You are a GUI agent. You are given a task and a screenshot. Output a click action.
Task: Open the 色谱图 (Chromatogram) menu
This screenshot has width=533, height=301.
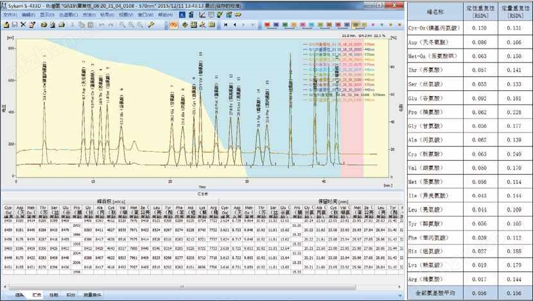pyautogui.click(x=68, y=15)
